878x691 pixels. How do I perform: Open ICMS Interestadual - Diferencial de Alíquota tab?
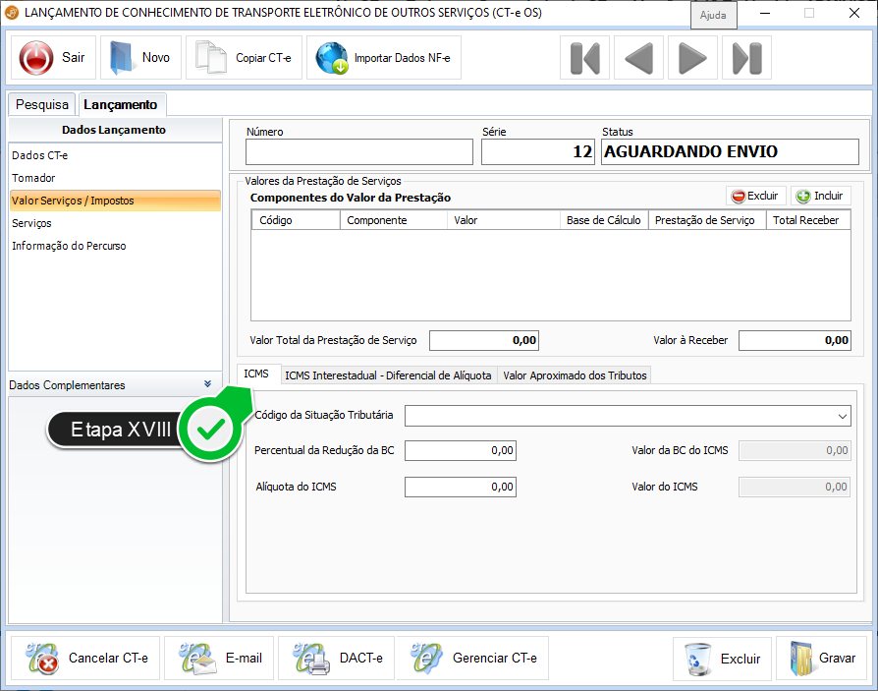[388, 375]
